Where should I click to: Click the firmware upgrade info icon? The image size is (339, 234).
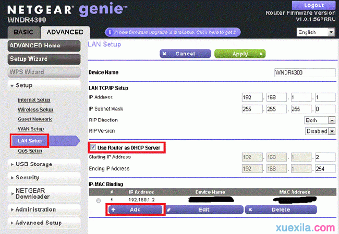click(x=111, y=32)
